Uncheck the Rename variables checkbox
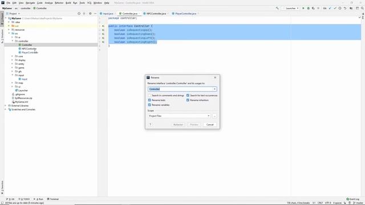Image resolution: width=365 pixels, height=205 pixels. (x=149, y=105)
